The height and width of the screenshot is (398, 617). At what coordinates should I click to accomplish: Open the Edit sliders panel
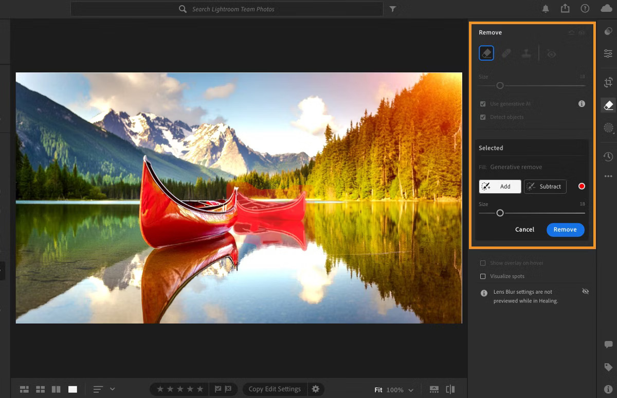click(x=608, y=53)
